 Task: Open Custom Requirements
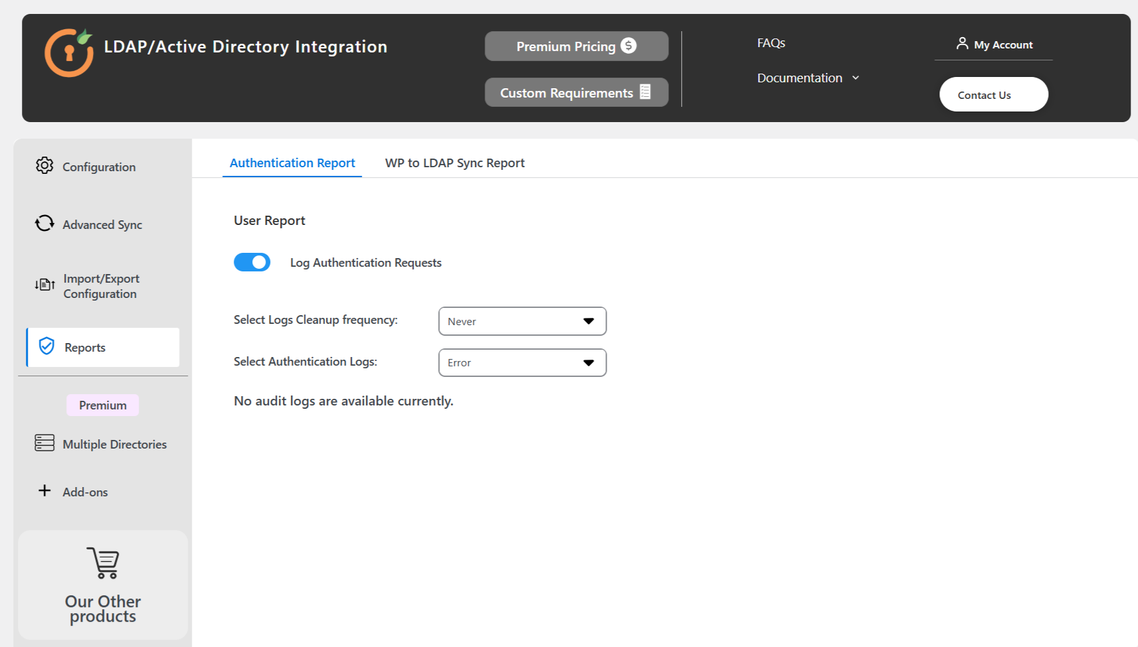tap(575, 92)
